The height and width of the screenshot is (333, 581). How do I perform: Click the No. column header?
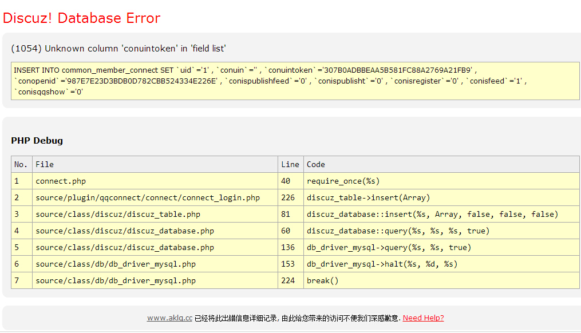pos(22,164)
